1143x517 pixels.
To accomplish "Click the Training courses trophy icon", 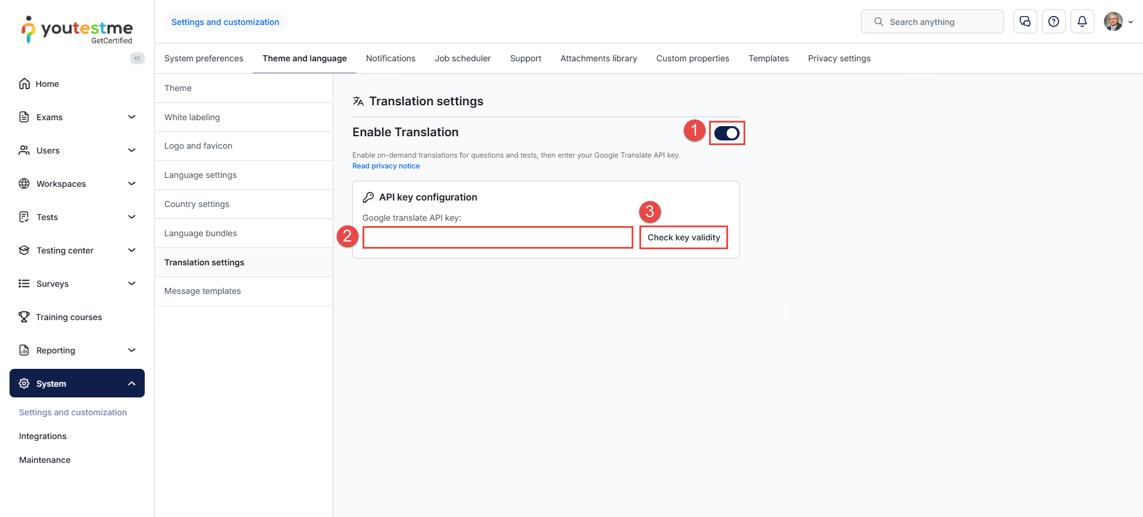I will click(24, 317).
